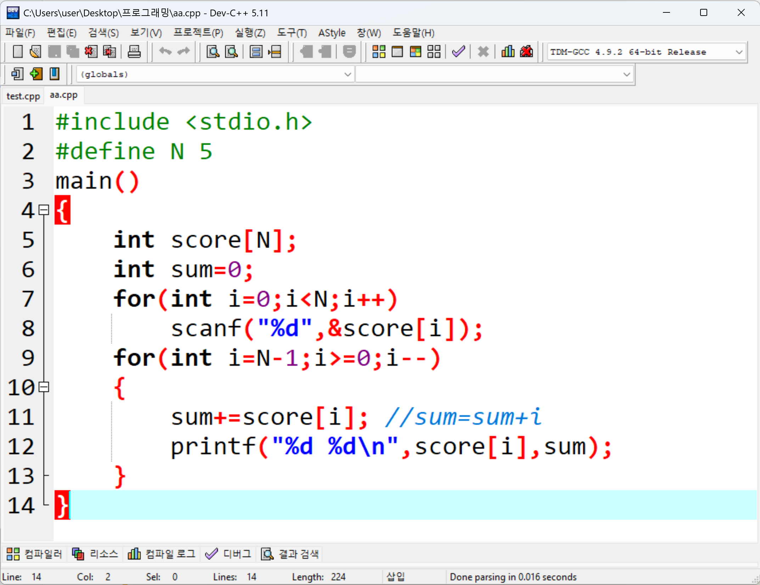Screen dimensions: 760x585
Task: Open the 검색(S) menu
Action: tap(103, 33)
